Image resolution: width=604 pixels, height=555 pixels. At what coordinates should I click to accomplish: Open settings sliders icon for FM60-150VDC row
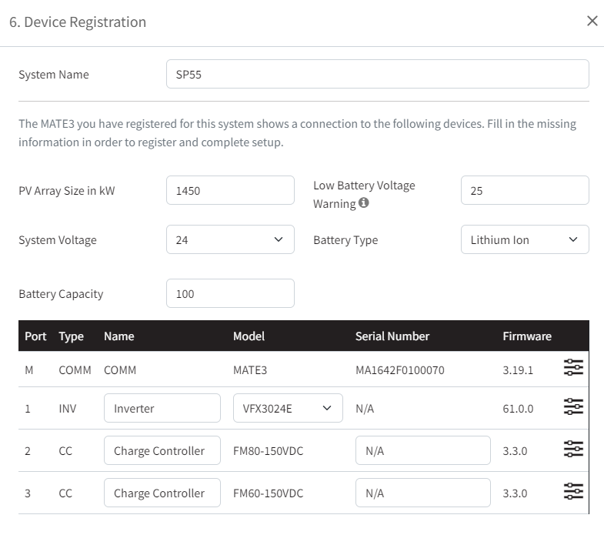(573, 491)
